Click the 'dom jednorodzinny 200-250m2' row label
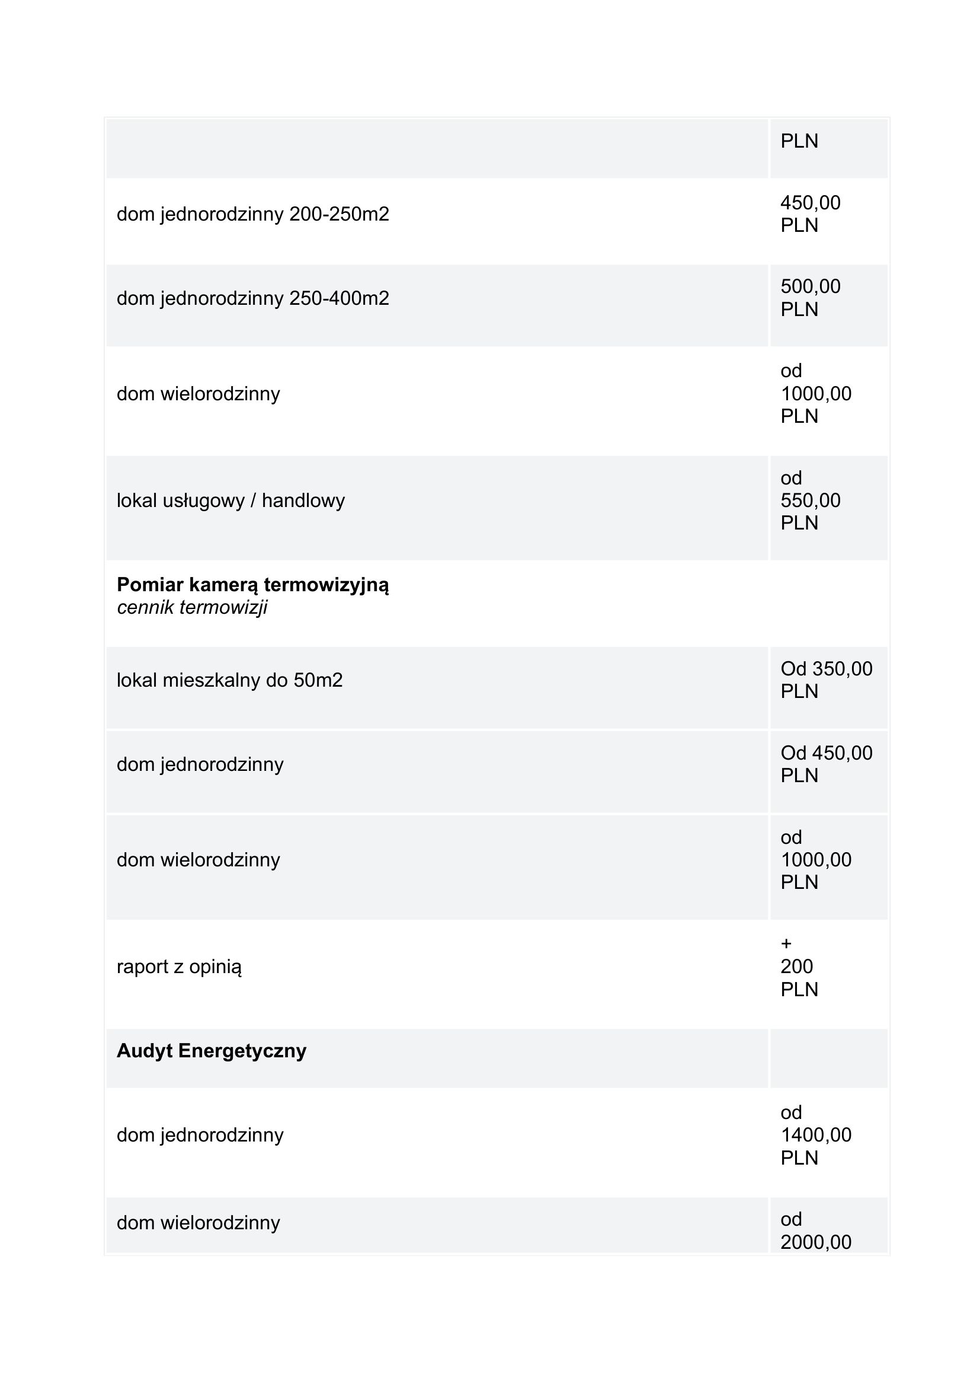980x1387 pixels. (253, 215)
